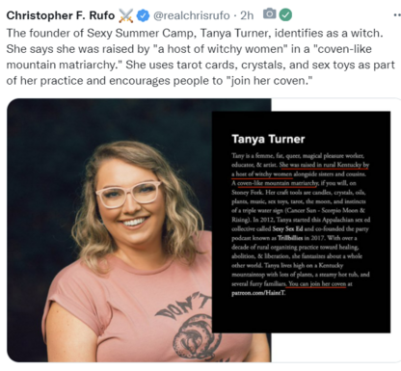
Task: Click the bold 'Sexy Sex Ed' text
Action: [x=287, y=229]
